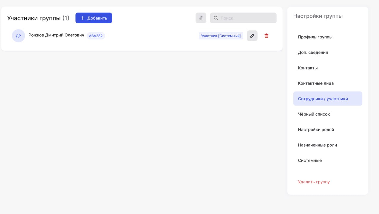
Task: Open the Чёрный список section
Action: click(x=314, y=114)
